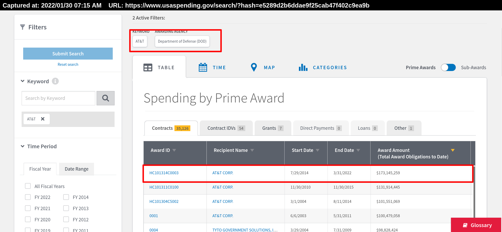Open AT&T CORP. recipient for HC101314C0003
The height and width of the screenshot is (232, 502).
pyautogui.click(x=223, y=173)
